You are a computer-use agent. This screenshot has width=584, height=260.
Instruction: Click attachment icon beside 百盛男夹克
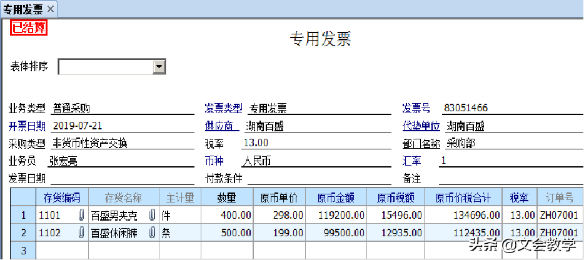(152, 215)
